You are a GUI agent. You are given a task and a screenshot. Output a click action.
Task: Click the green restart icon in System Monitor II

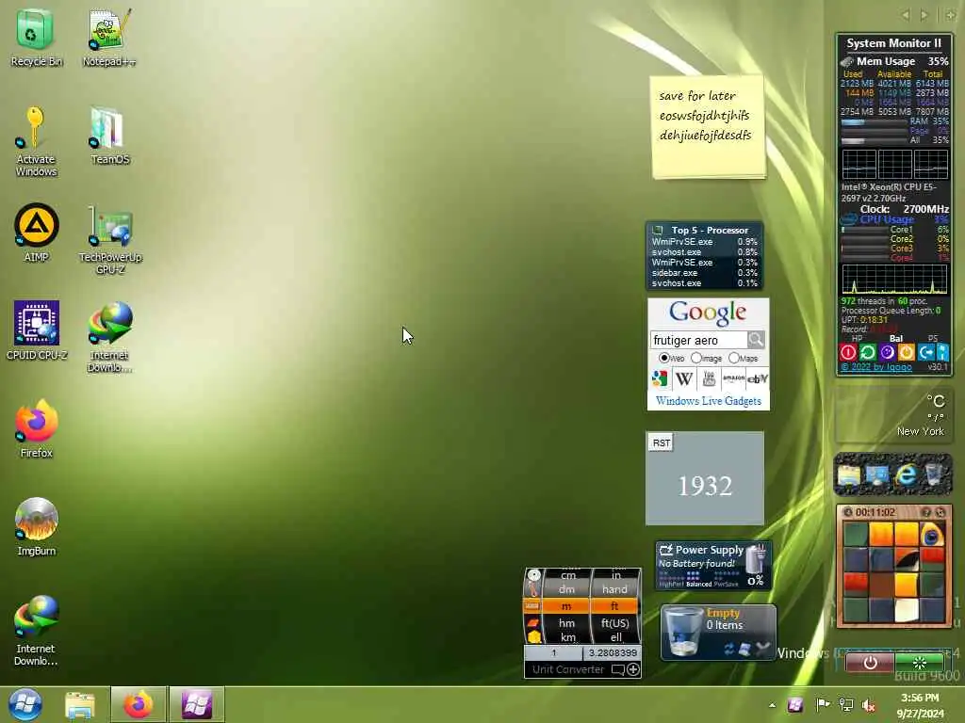pyautogui.click(x=868, y=352)
